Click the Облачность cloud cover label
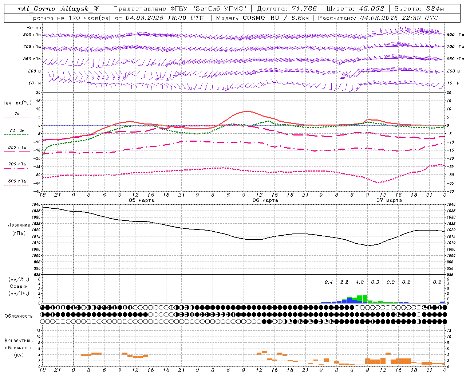Image resolution: width=466 pixels, height=373 pixels. pyautogui.click(x=19, y=316)
